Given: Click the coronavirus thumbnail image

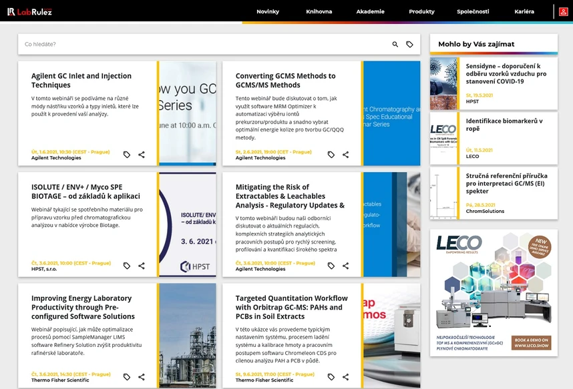Looking at the screenshot, I should click(x=443, y=83).
